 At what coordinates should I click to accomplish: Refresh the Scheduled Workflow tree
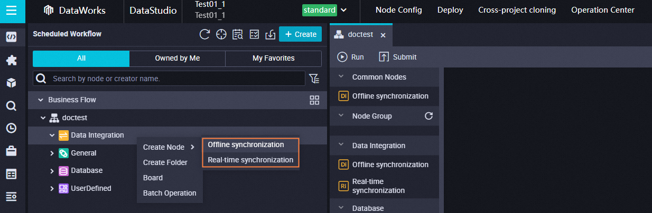(x=204, y=34)
